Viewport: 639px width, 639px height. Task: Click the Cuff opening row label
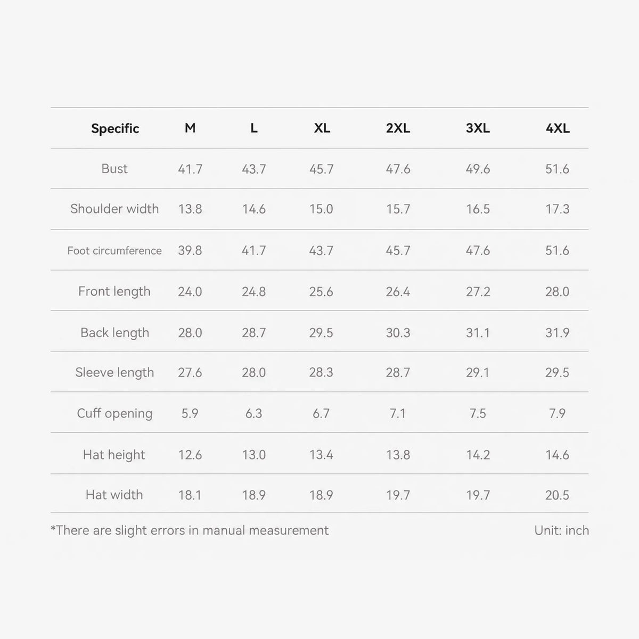[x=114, y=413]
